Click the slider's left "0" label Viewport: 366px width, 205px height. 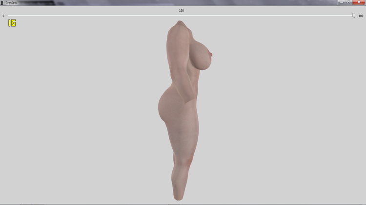pyautogui.click(x=3, y=16)
